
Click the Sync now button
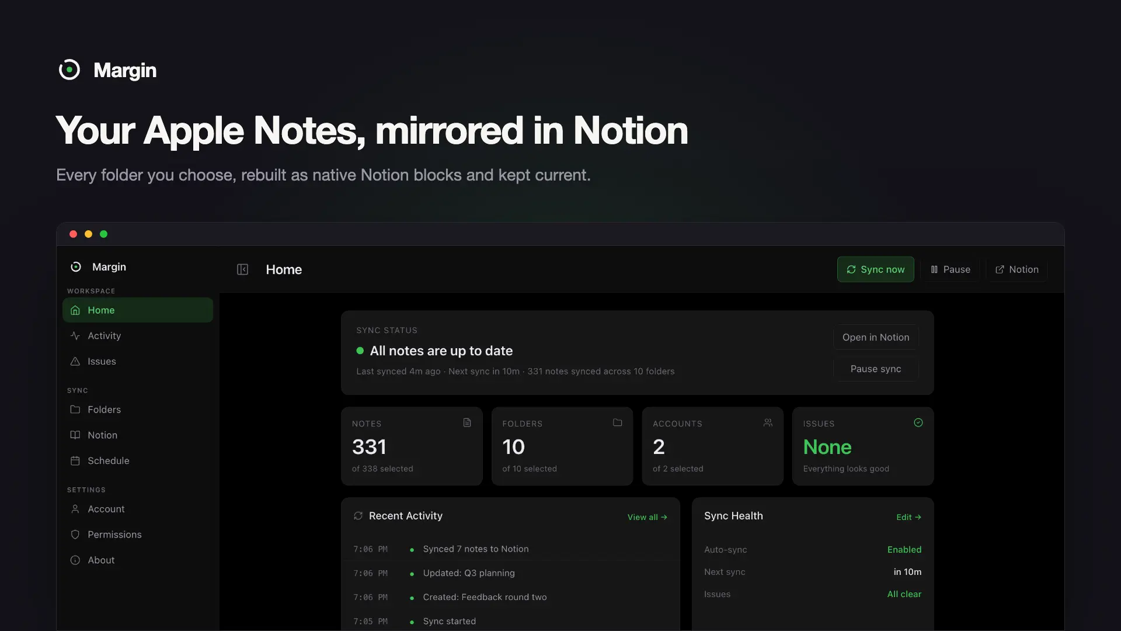(875, 269)
